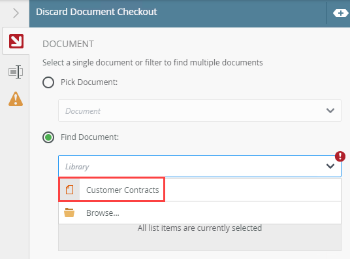The image size is (350, 259).
Task: Click the orange document icon beside Customer Contracts
Action: (69, 190)
